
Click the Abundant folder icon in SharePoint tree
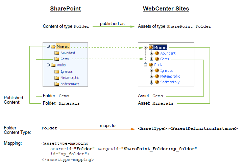click(x=57, y=53)
